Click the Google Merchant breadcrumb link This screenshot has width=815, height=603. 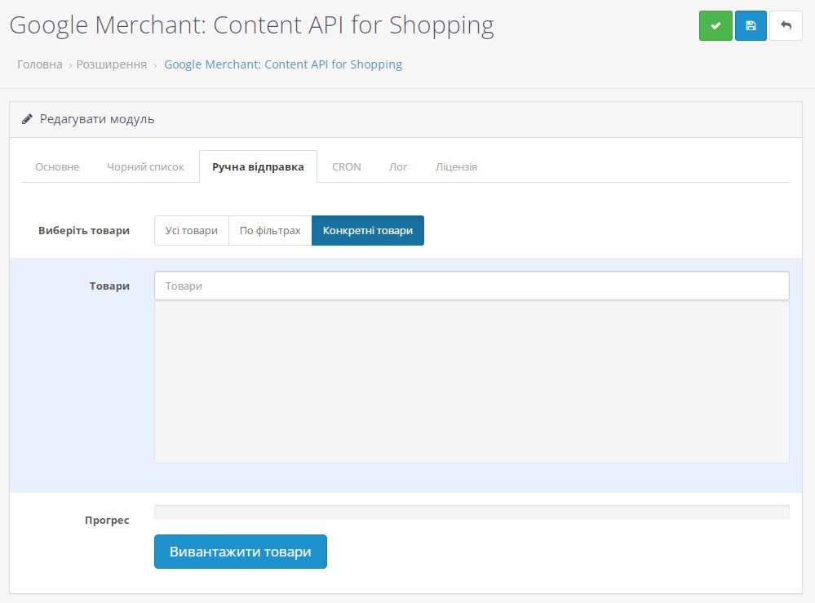[x=283, y=64]
